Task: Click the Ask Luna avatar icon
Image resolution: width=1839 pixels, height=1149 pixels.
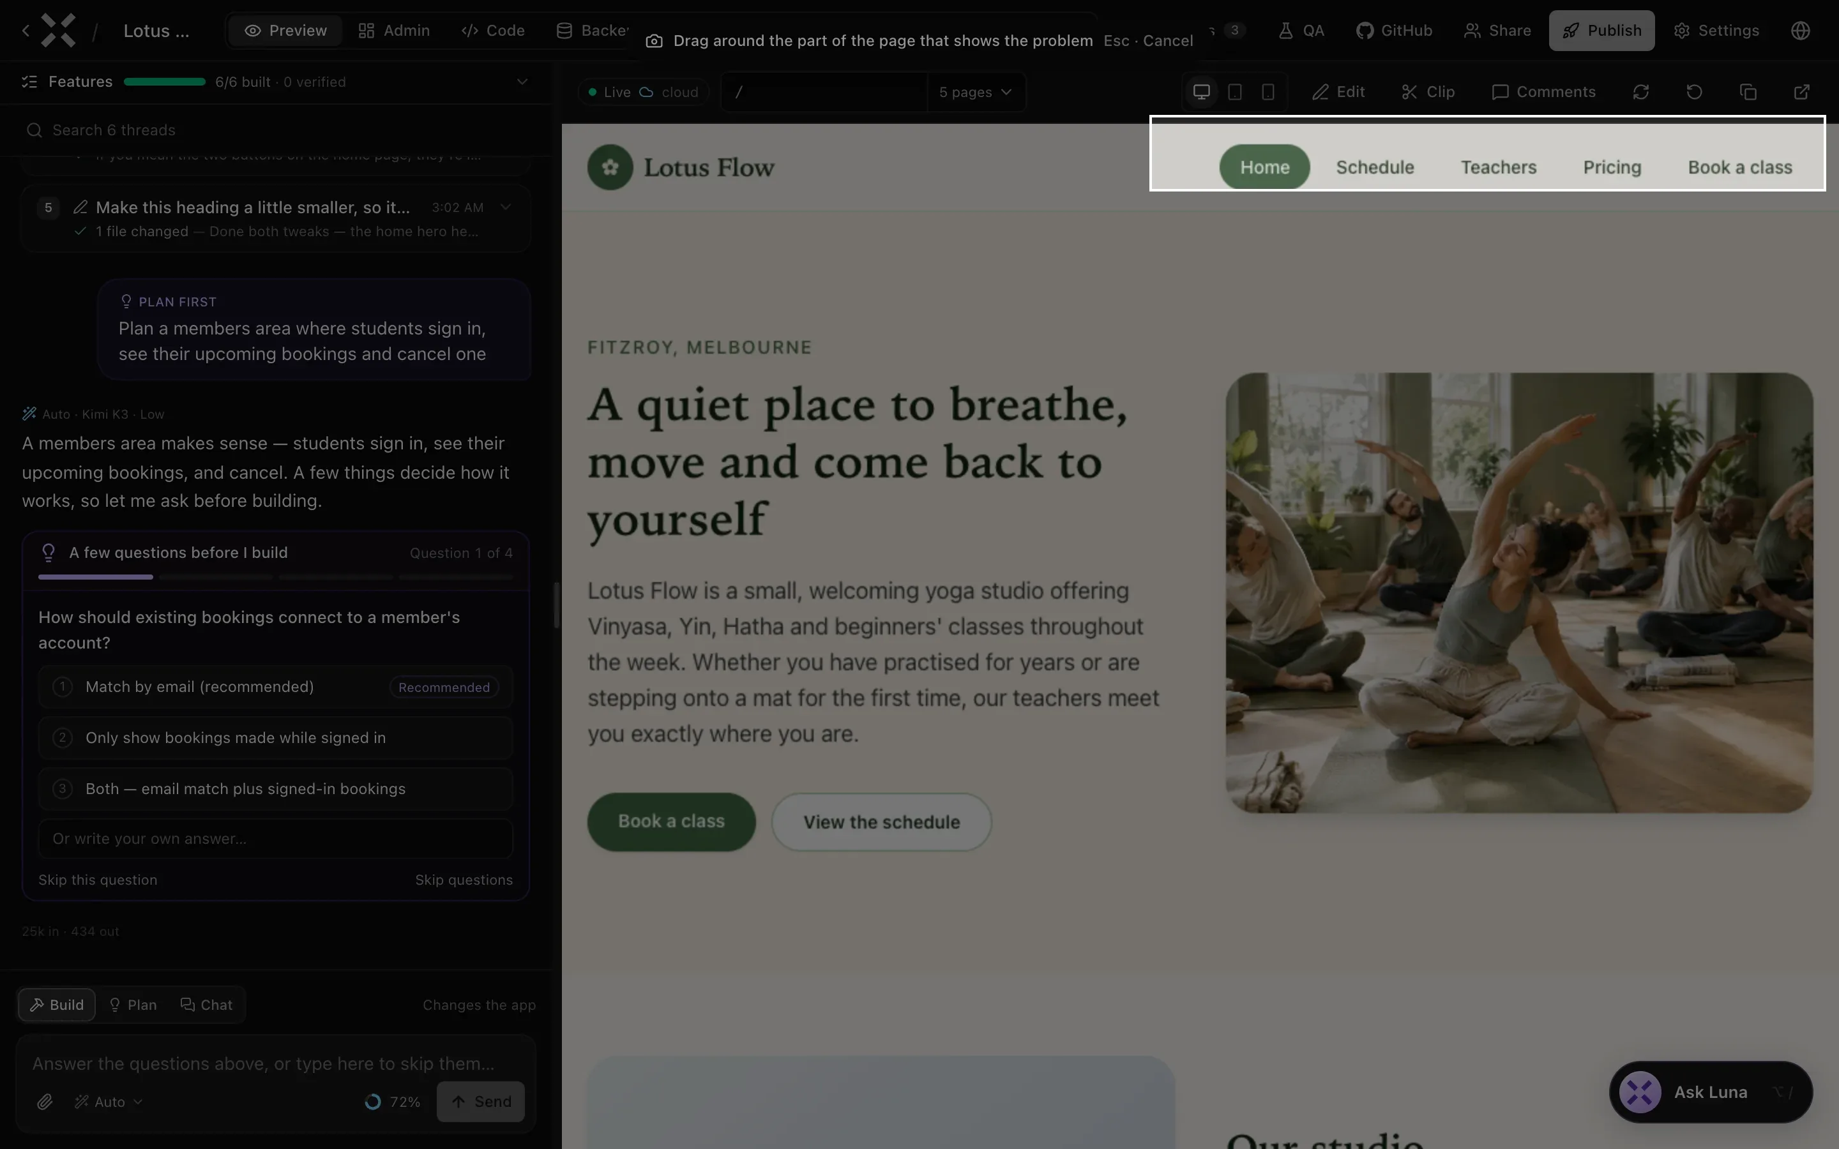Action: [x=1640, y=1092]
